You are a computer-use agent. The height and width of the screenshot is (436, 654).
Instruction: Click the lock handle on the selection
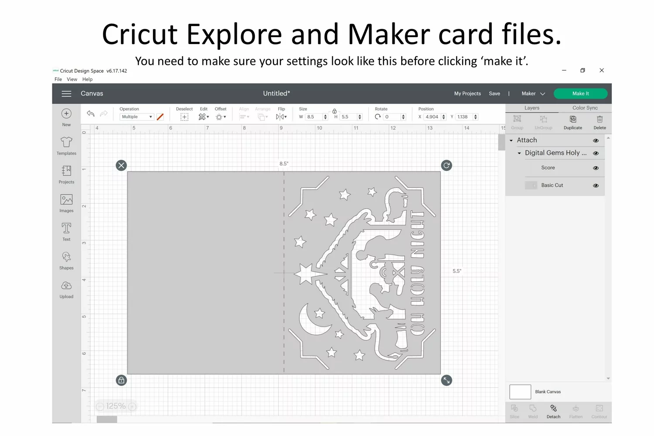(x=121, y=380)
